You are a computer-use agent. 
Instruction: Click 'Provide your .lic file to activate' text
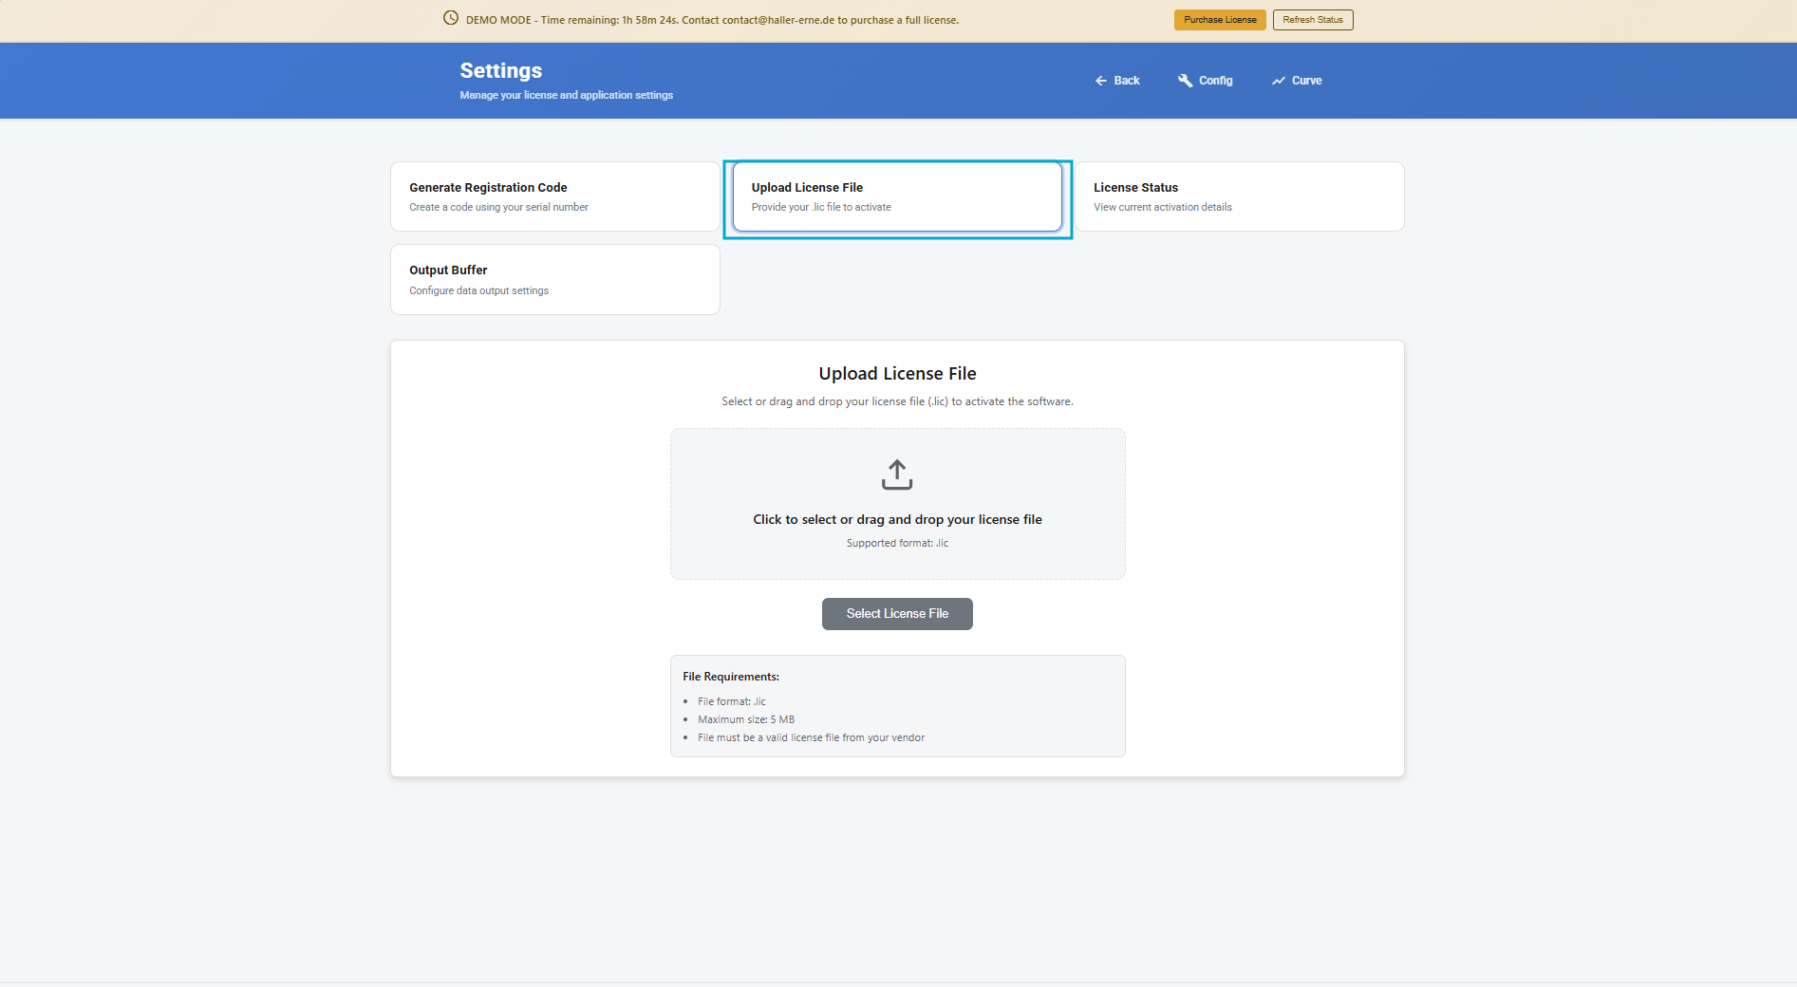coord(821,207)
